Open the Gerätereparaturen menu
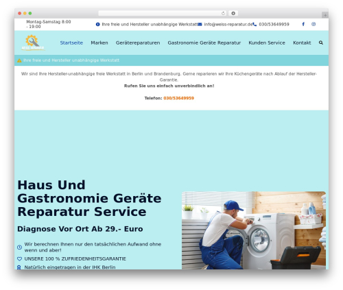The width and height of the screenshot is (343, 290). [x=138, y=43]
